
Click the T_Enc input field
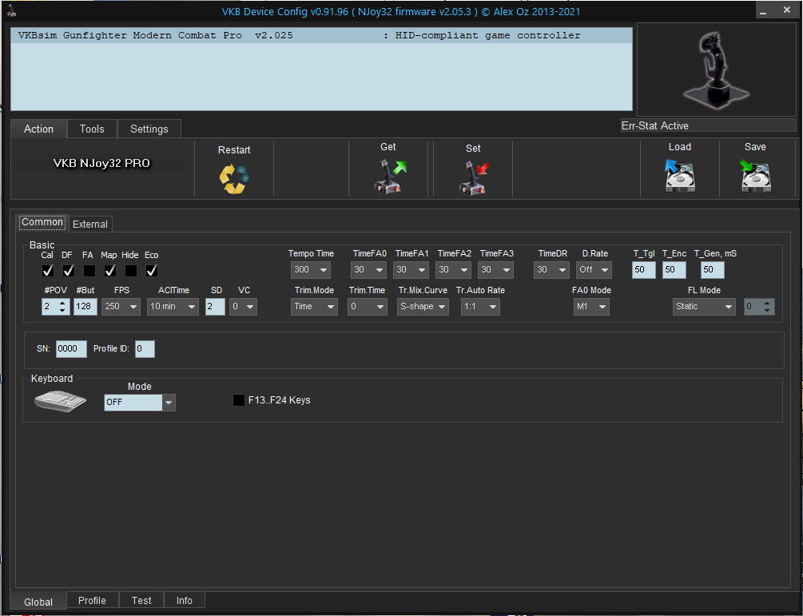[674, 270]
